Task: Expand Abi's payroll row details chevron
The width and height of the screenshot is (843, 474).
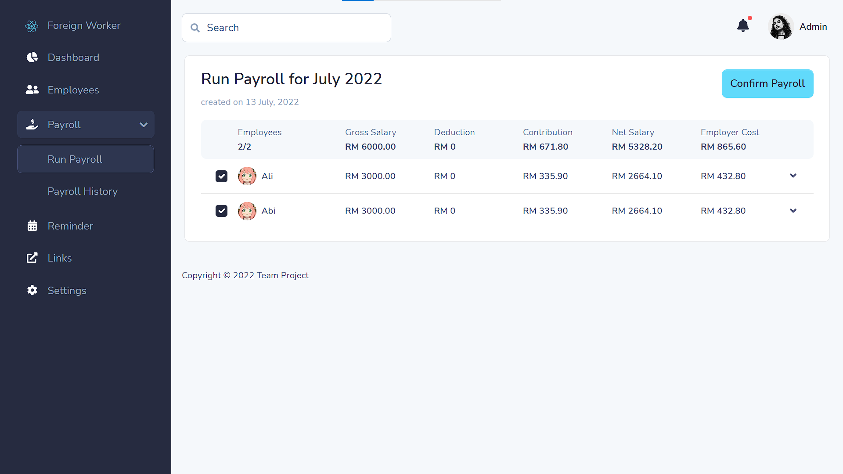Action: [793, 211]
